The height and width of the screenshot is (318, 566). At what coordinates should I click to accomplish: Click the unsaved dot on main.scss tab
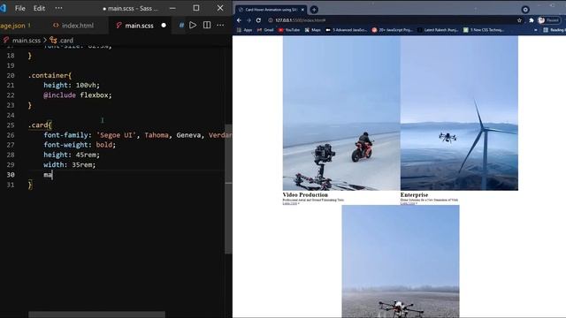tap(164, 26)
